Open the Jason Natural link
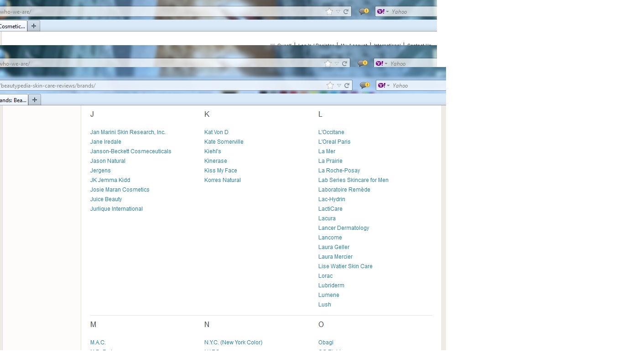Viewport: 623px width, 353px height. [108, 161]
